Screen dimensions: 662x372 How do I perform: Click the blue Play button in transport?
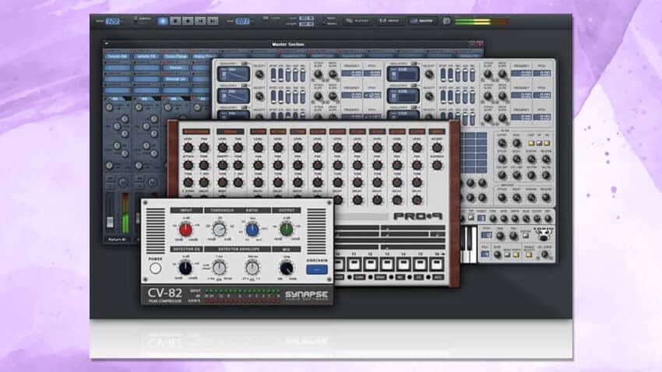coord(163,21)
